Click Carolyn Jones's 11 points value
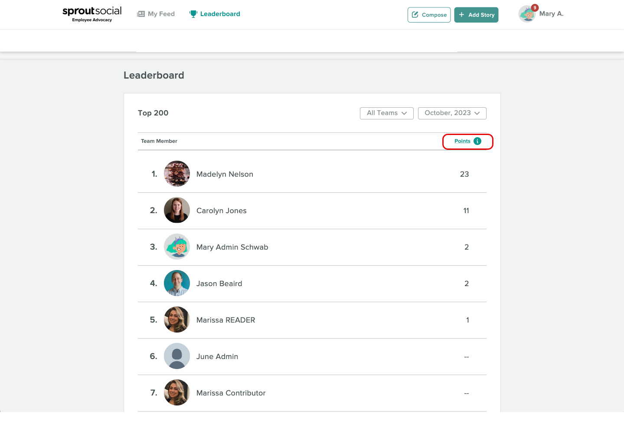The width and height of the screenshot is (624, 435). click(466, 211)
